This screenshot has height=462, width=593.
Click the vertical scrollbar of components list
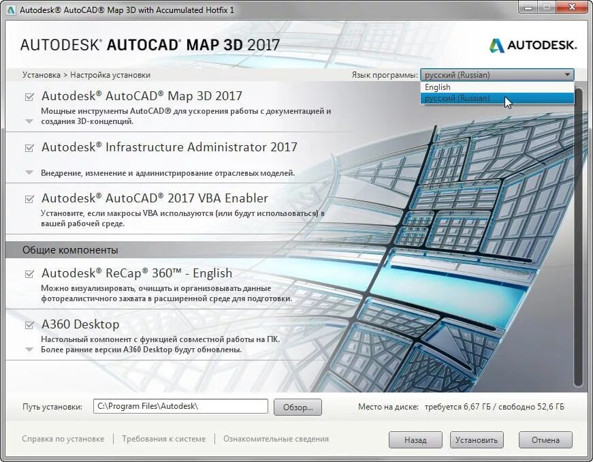pos(578,238)
